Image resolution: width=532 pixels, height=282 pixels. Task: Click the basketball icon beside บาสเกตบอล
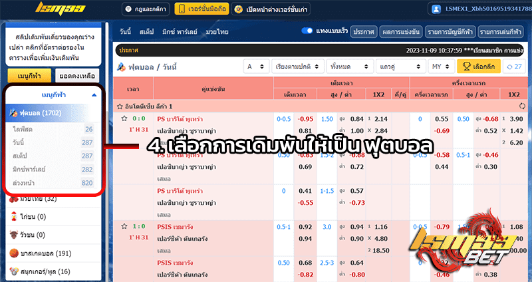pos(14,253)
